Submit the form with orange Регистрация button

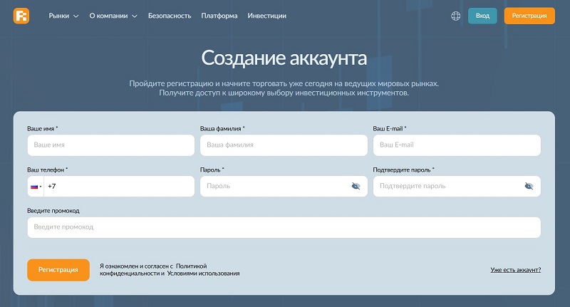click(58, 270)
